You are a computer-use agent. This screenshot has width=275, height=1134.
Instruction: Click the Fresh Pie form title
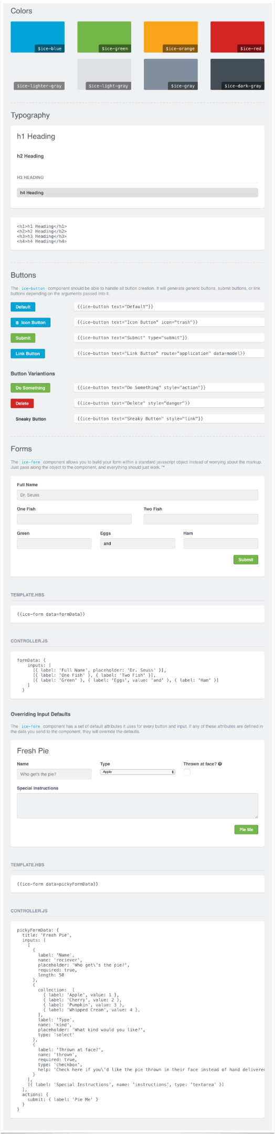(33, 751)
